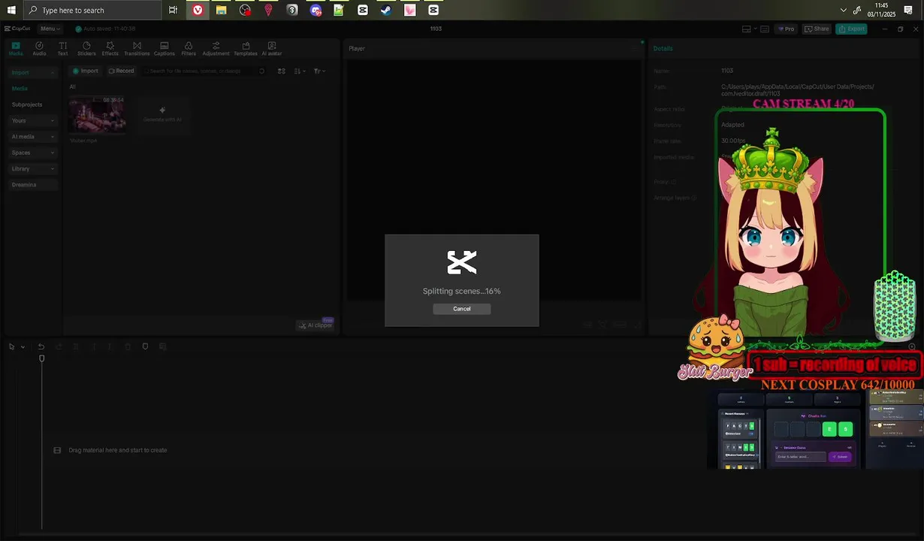Viewport: 924px width, 541px height.
Task: Click the Generate with AI tile
Action: [x=162, y=115]
